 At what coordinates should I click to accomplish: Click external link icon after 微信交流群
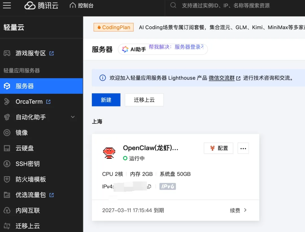pyautogui.click(x=238, y=78)
